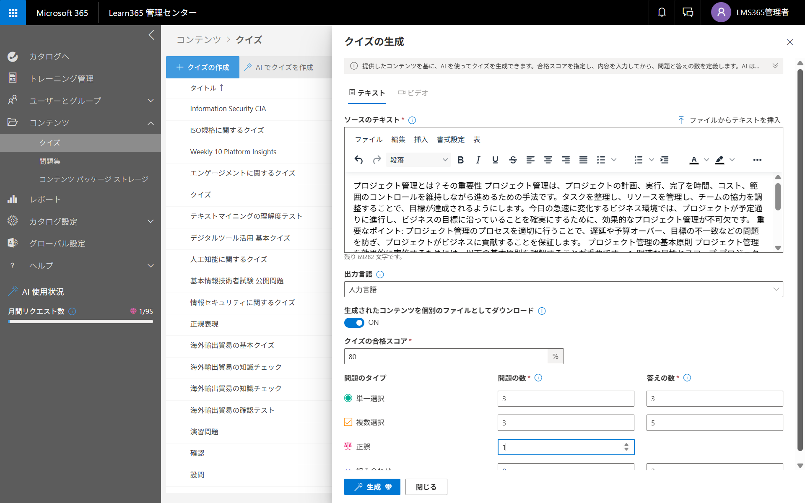
Task: Insert a numbered list
Action: click(639, 160)
